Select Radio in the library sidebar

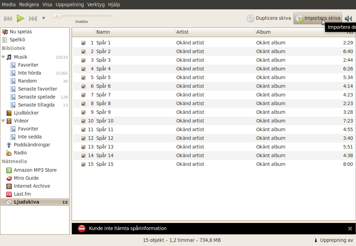(20, 153)
